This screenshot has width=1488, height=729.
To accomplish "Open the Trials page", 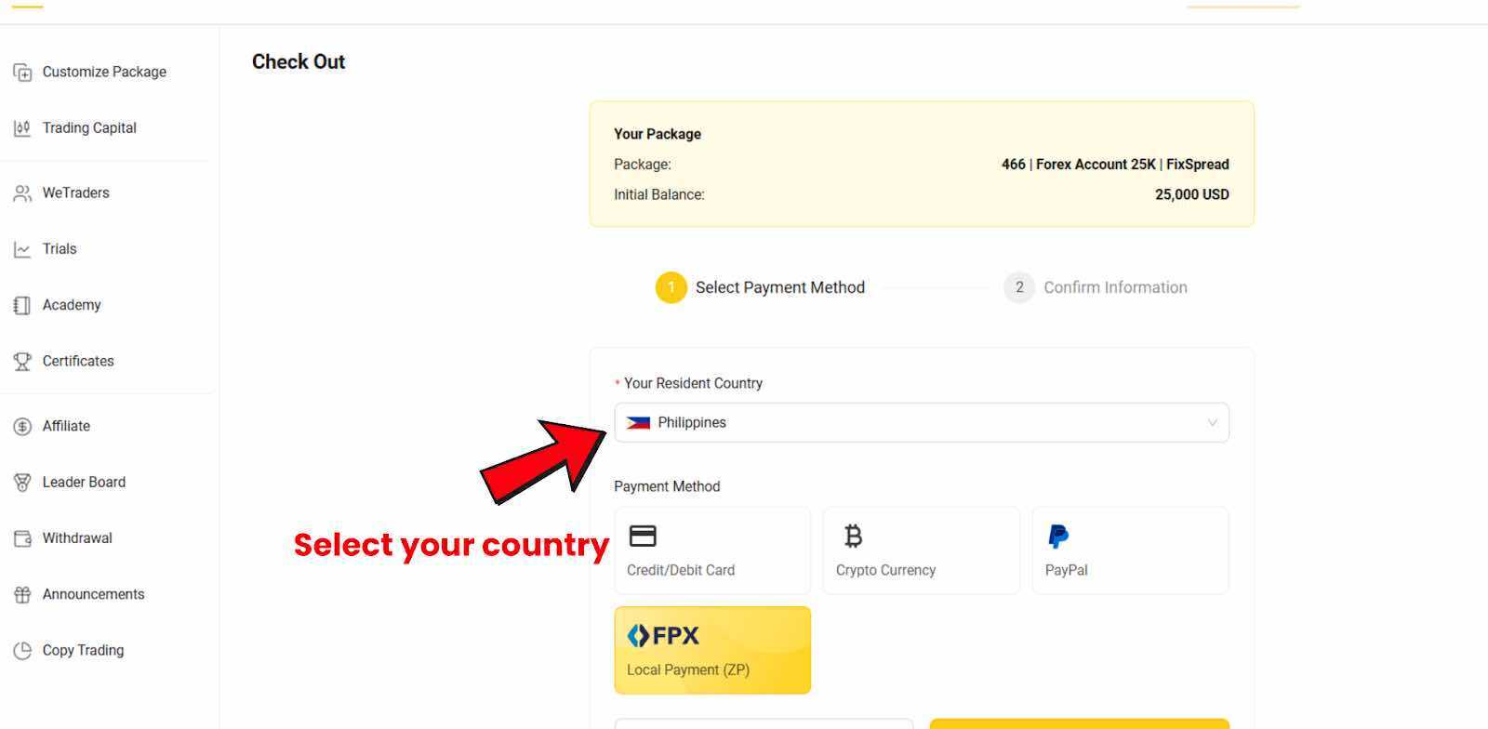I will [x=60, y=248].
